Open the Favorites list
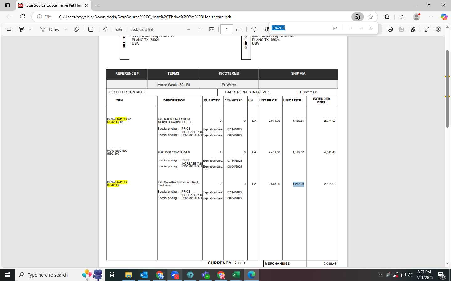 [402, 17]
